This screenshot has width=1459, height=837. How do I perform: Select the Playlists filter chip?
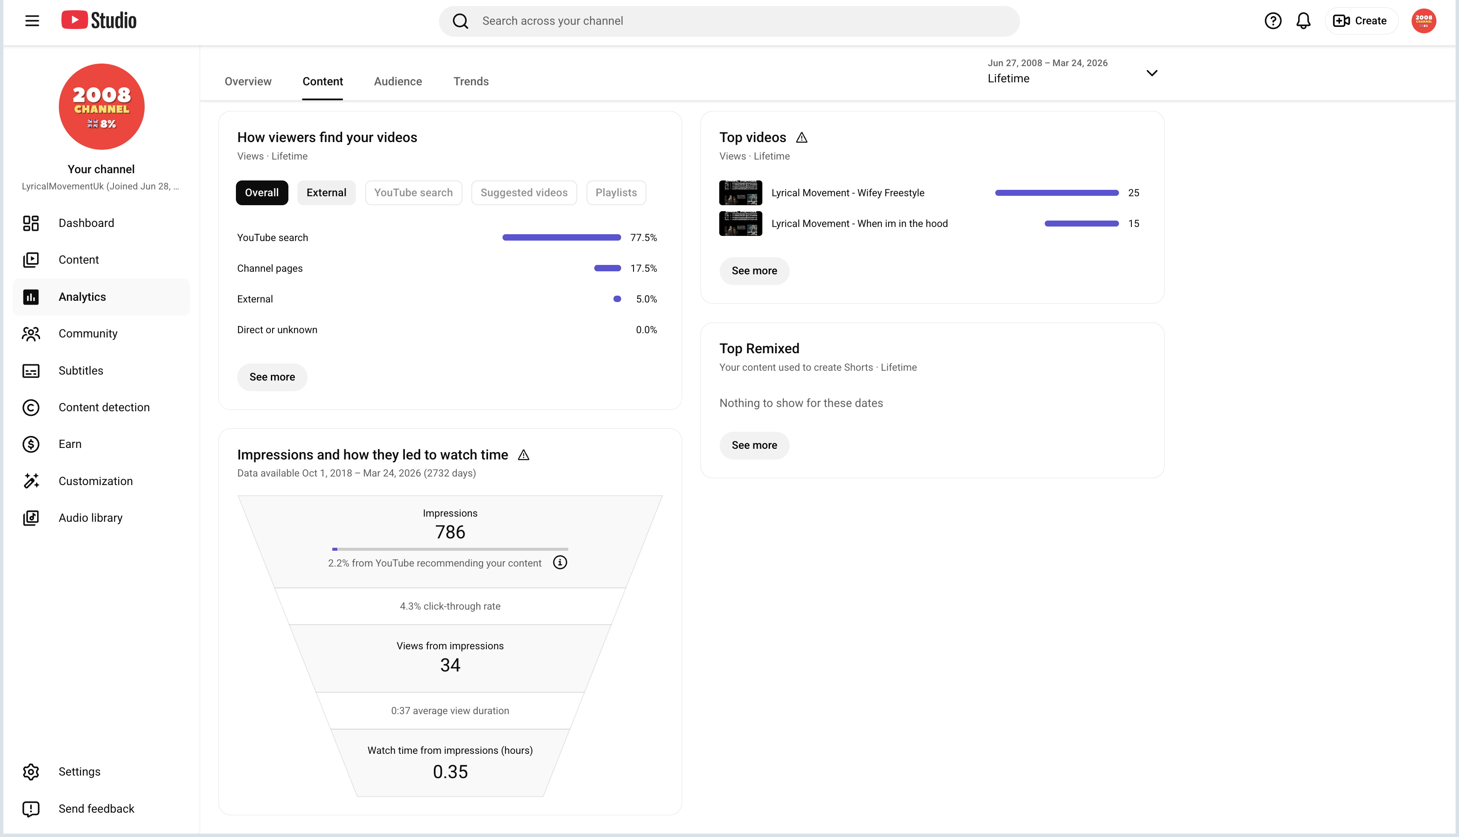tap(616, 192)
